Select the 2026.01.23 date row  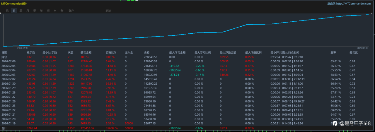click(x=9, y=106)
